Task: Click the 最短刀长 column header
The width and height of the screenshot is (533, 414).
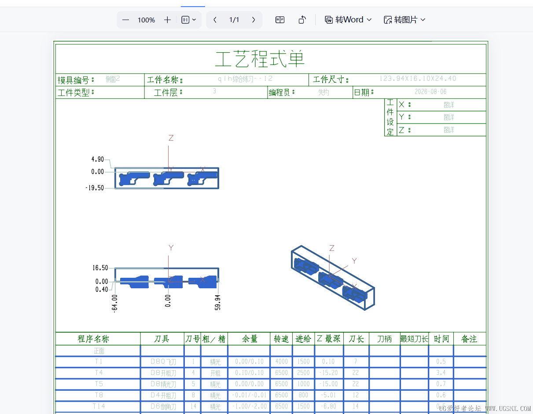Action: (x=414, y=339)
